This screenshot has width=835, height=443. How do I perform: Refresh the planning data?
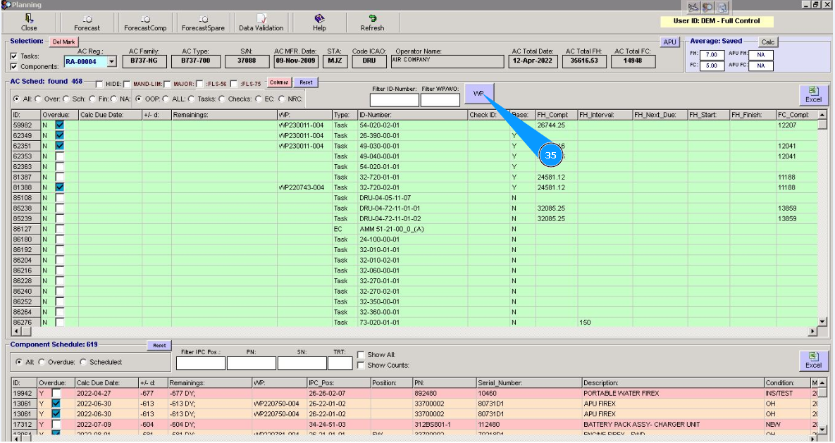(x=372, y=23)
